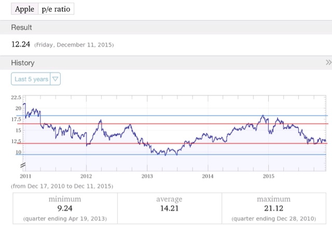Viewport: 332px width, 225px height.
Task: Click the minimum value 9.24
Action: [65, 208]
